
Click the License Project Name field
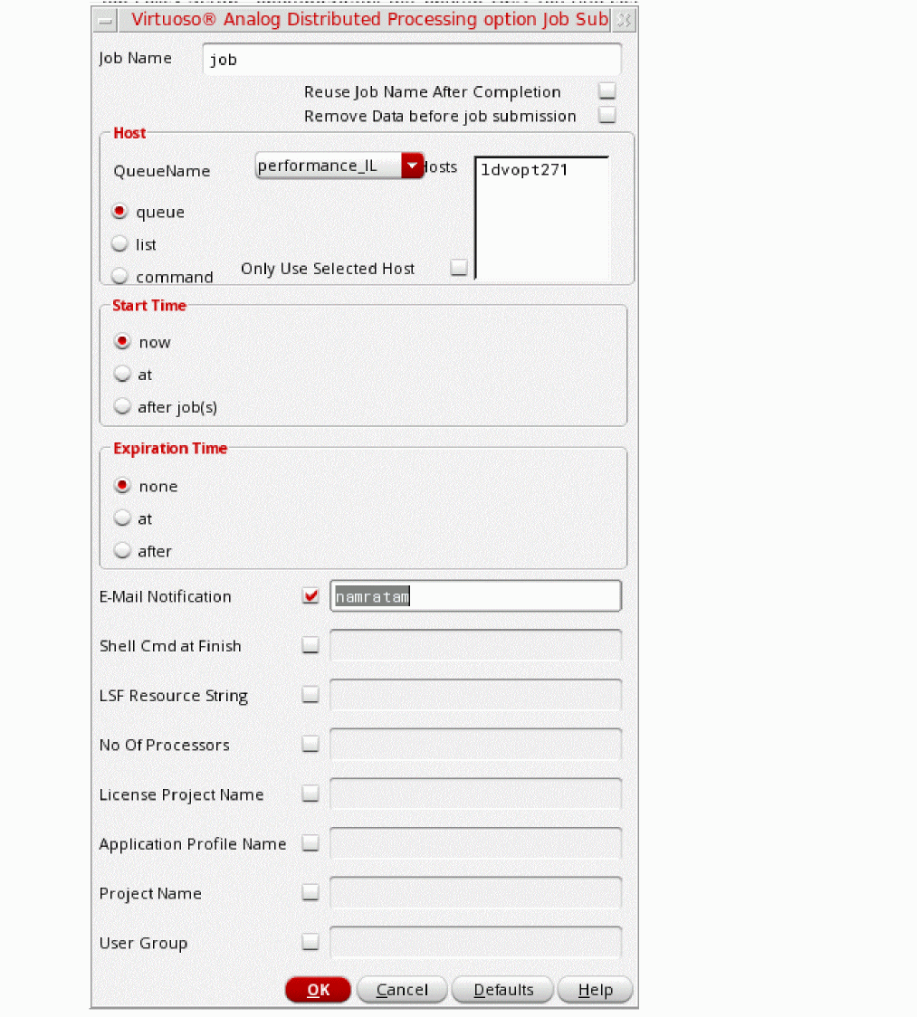pyautogui.click(x=475, y=794)
